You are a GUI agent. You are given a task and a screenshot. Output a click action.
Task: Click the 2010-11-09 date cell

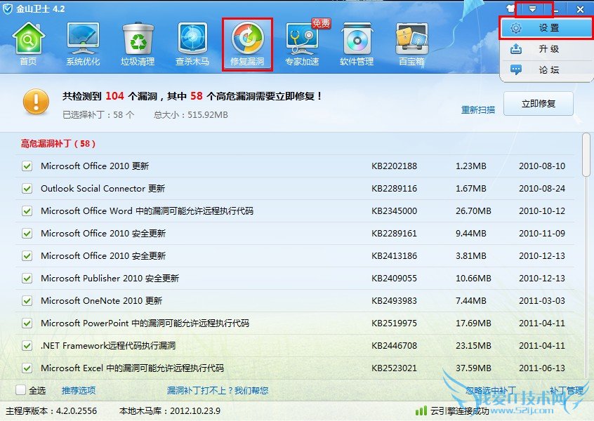(542, 233)
